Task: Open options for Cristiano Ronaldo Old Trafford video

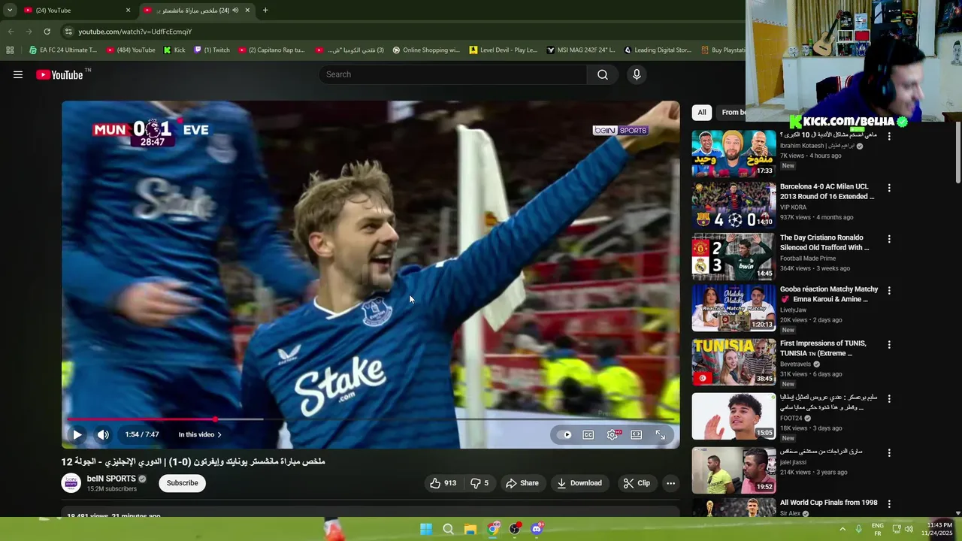Action: 889,239
